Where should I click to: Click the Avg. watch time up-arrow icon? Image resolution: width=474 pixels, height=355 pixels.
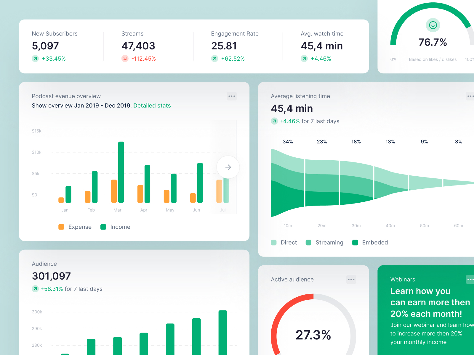pos(304,59)
